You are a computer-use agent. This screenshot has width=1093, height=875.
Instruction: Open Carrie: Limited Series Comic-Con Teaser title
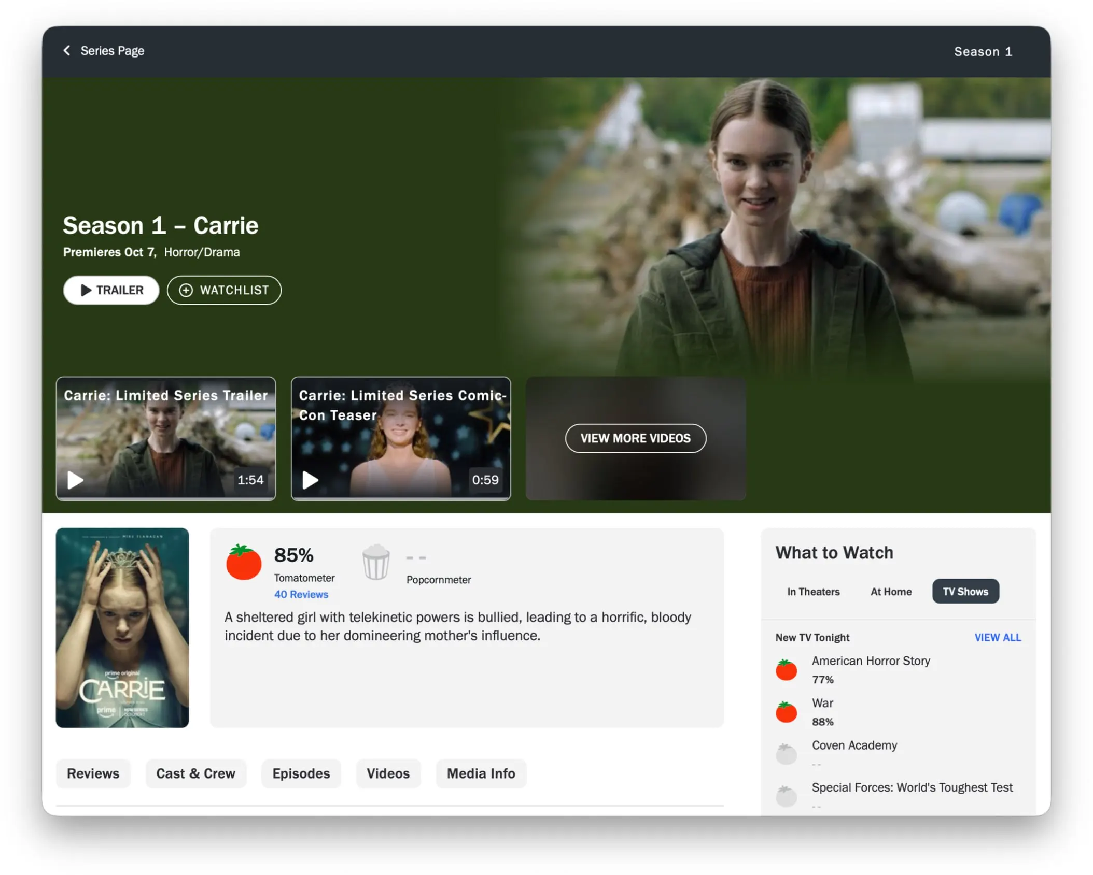point(402,405)
